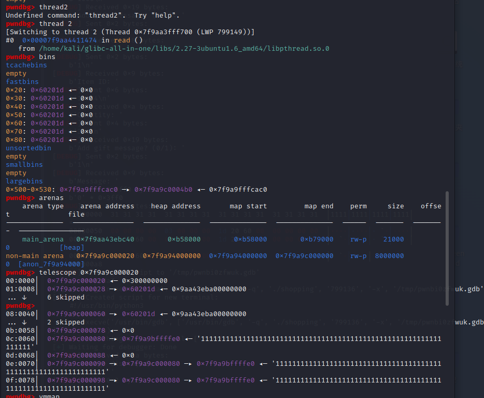
Task: Click the 0x20 fastbin size label
Action: coord(14,90)
